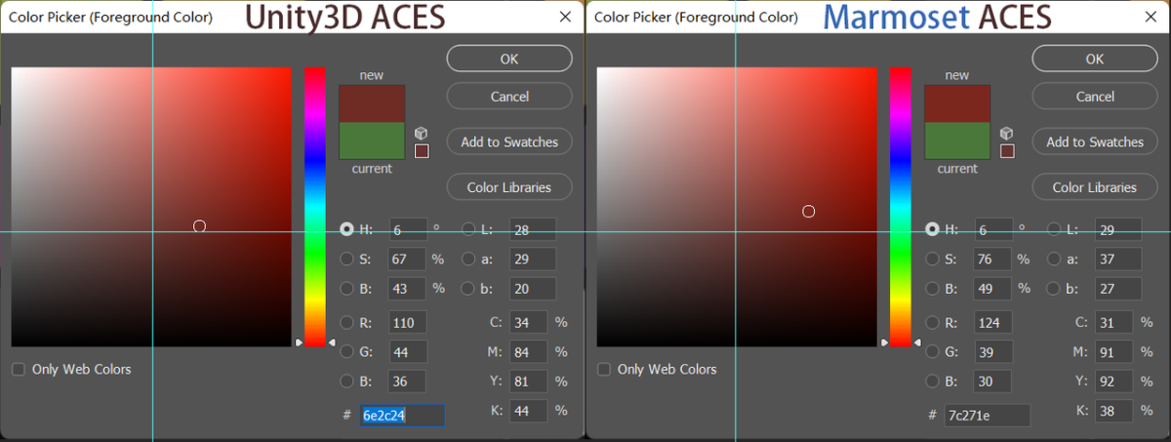This screenshot has height=442, width=1171.
Task: Select the brightness B radio button in Unity3D ACES picker
Action: click(x=346, y=289)
